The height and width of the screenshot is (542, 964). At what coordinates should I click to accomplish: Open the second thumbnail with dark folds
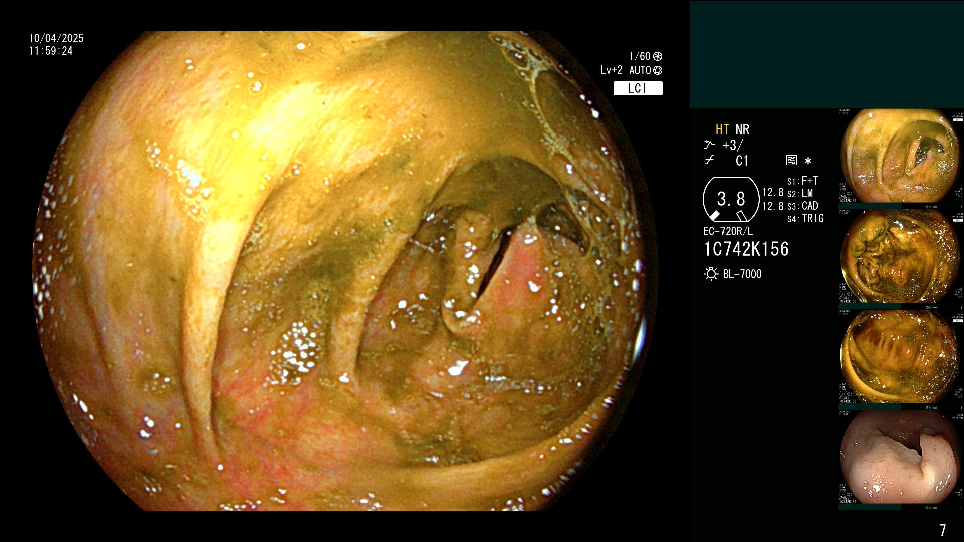[901, 259]
